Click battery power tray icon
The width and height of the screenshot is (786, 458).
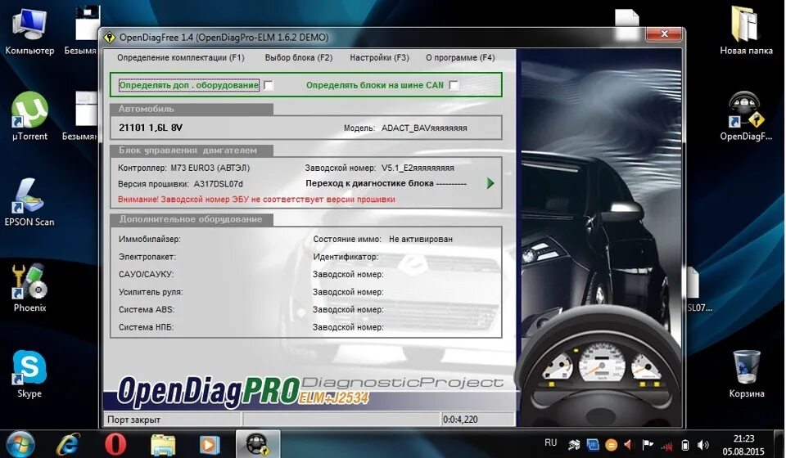(685, 444)
